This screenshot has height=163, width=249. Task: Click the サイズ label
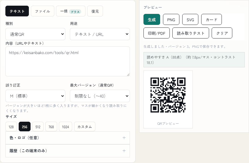[11, 117]
